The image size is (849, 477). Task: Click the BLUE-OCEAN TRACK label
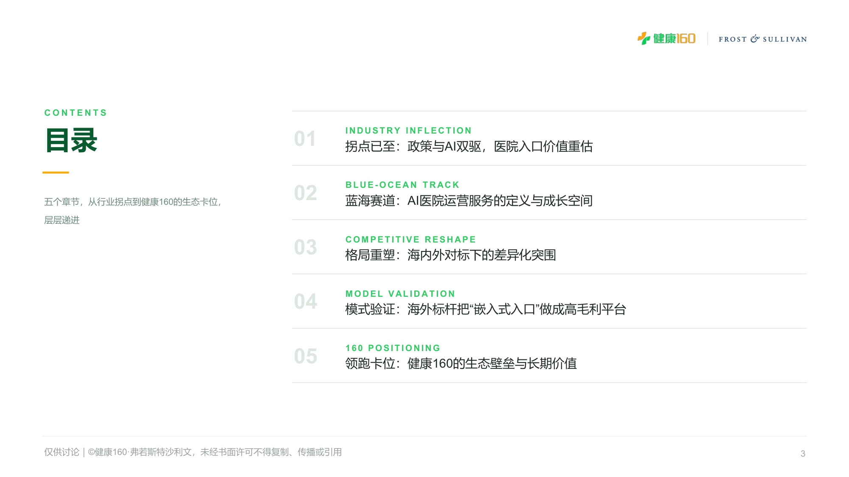(402, 185)
